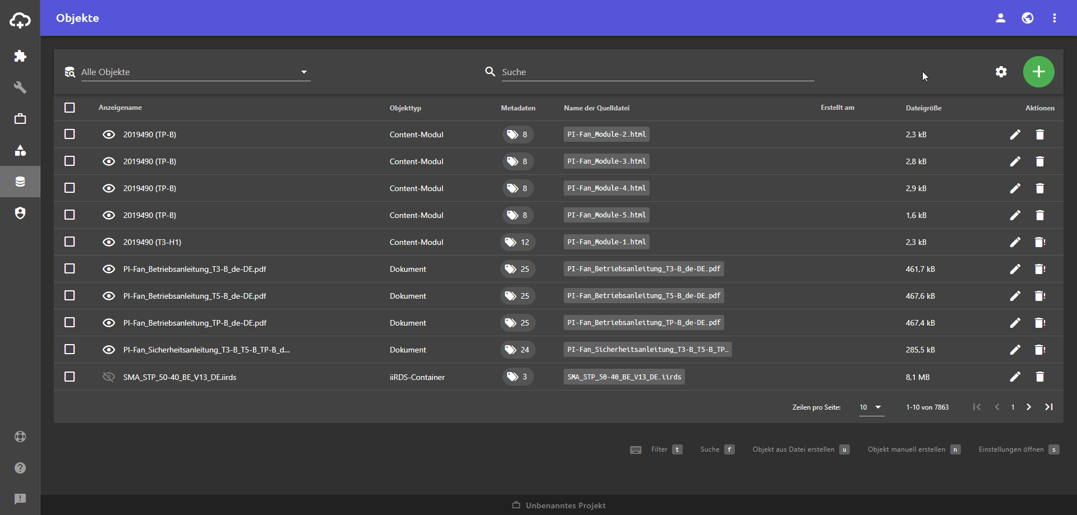This screenshot has height=515, width=1077.
Task: Click Objekt aus Datei erstellen shortcut
Action: pos(801,449)
